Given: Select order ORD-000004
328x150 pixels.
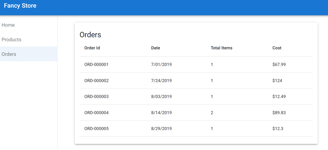Looking at the screenshot, I should [x=96, y=113].
